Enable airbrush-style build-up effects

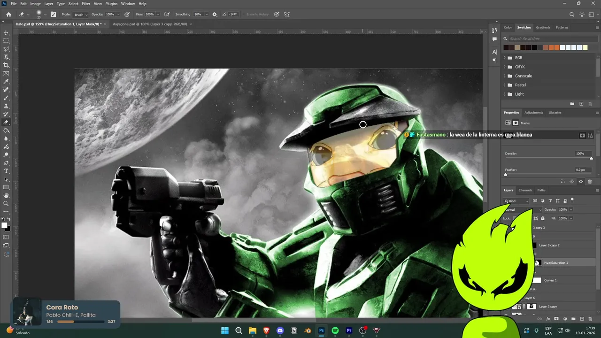click(166, 14)
